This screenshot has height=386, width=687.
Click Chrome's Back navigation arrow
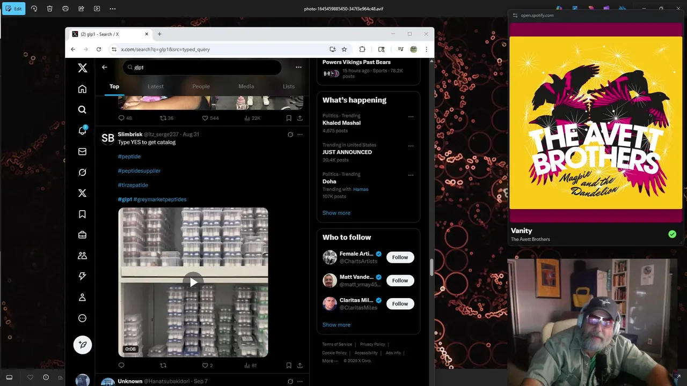[73, 49]
